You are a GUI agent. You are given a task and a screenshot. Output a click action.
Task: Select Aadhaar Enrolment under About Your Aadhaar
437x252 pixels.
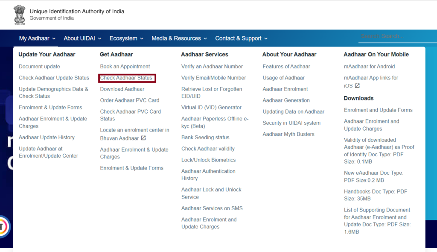pos(285,89)
